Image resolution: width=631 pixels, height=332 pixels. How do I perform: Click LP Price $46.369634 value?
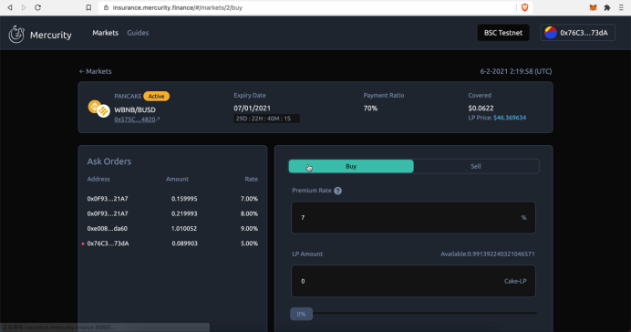click(510, 118)
